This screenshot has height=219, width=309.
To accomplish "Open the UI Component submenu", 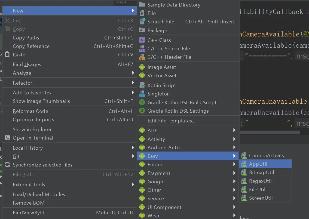I will 188,207.
